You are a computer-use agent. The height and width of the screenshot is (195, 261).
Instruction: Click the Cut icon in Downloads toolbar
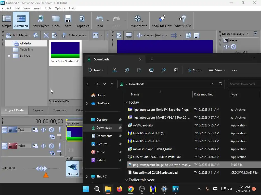[x=115, y=70]
